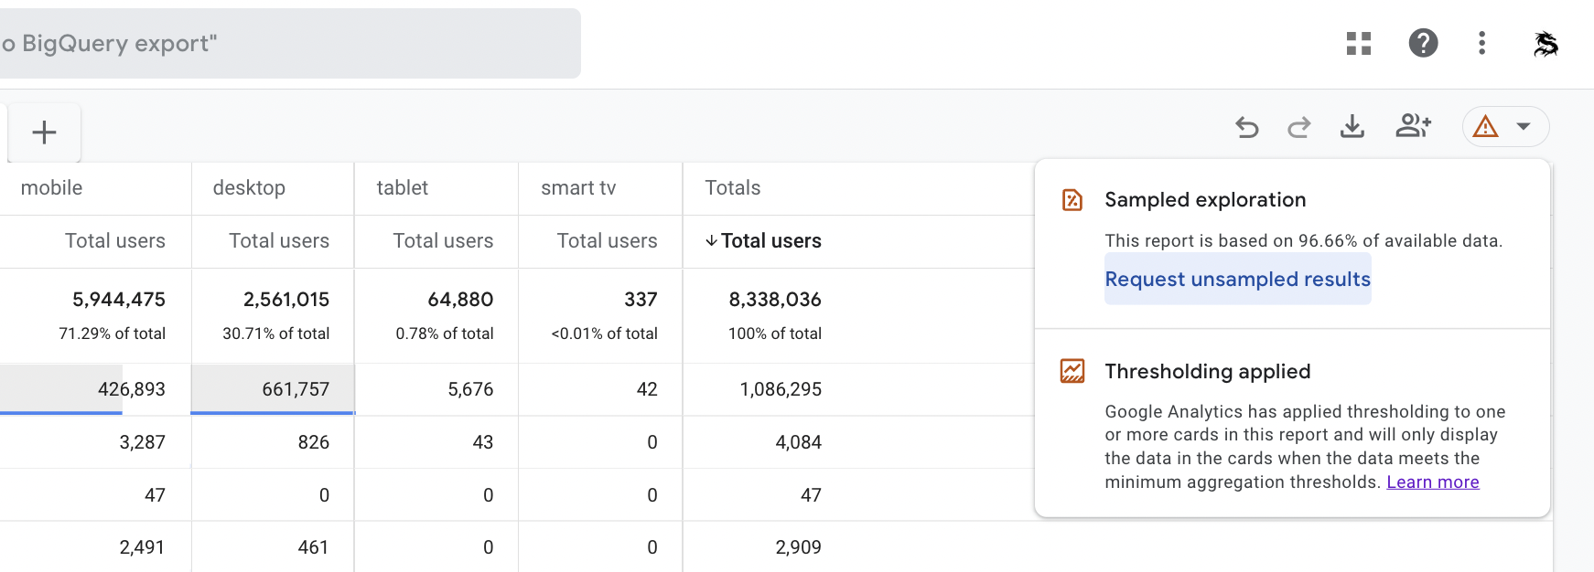Undo the last exploration change
The height and width of the screenshot is (572, 1594).
point(1246,126)
